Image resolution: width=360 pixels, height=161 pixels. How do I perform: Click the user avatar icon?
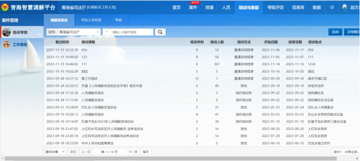345,7
